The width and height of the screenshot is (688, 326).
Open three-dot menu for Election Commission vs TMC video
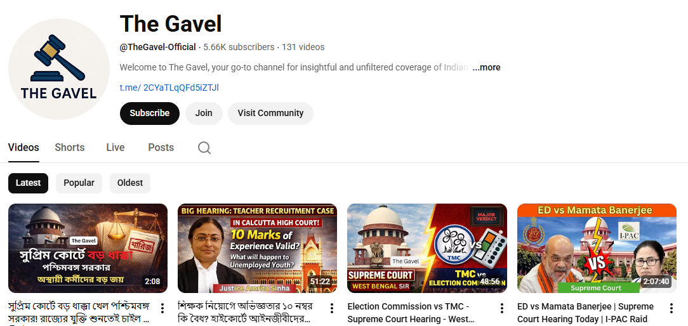point(501,308)
